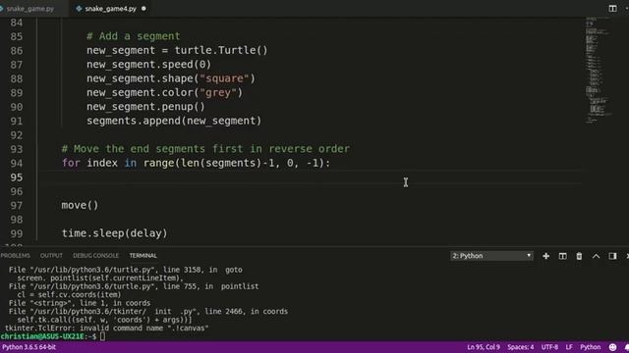Change indentation via 'Spaces: 4'
Screen dimensions: 629x353
[521, 347]
